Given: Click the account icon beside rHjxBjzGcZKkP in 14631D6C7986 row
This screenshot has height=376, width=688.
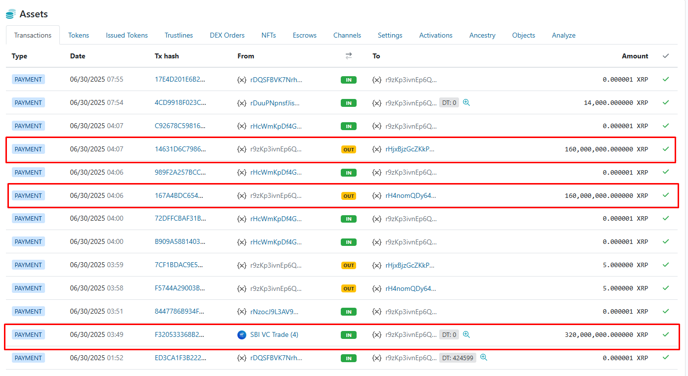Looking at the screenshot, I should tap(377, 149).
